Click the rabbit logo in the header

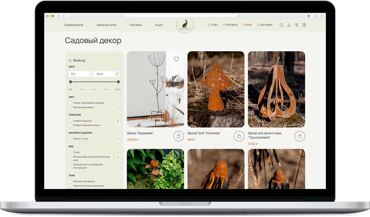tap(185, 25)
